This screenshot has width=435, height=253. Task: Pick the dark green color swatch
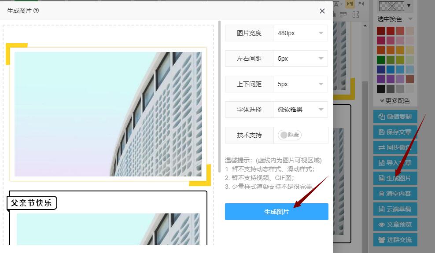click(x=380, y=59)
